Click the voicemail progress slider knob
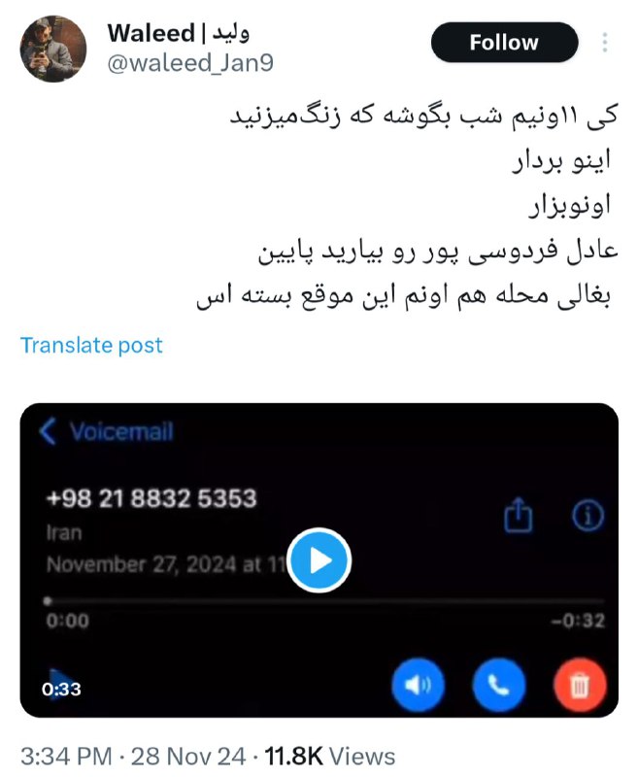 48,601
